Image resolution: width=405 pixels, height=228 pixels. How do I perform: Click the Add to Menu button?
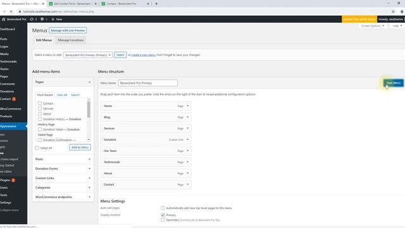[80, 148]
